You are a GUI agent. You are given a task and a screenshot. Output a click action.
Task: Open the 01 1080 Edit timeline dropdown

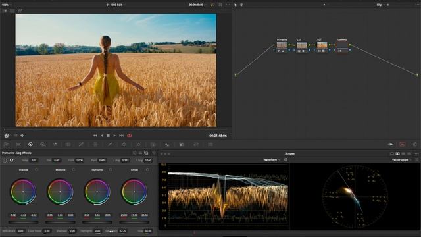coord(116,5)
